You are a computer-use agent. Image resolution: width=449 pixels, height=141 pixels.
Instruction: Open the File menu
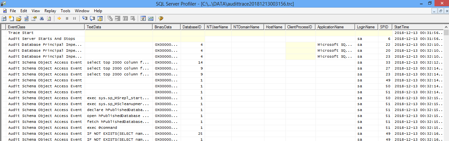point(13,11)
